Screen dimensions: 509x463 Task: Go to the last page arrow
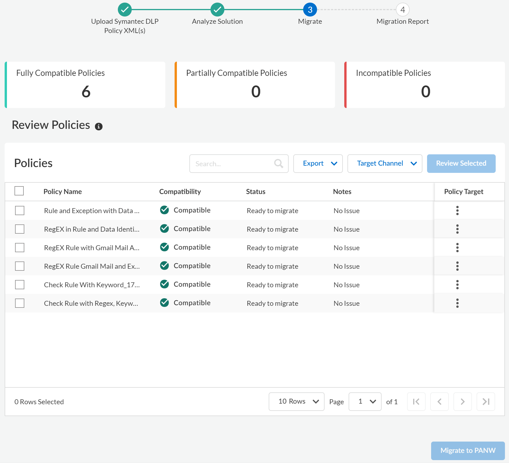[x=486, y=402]
